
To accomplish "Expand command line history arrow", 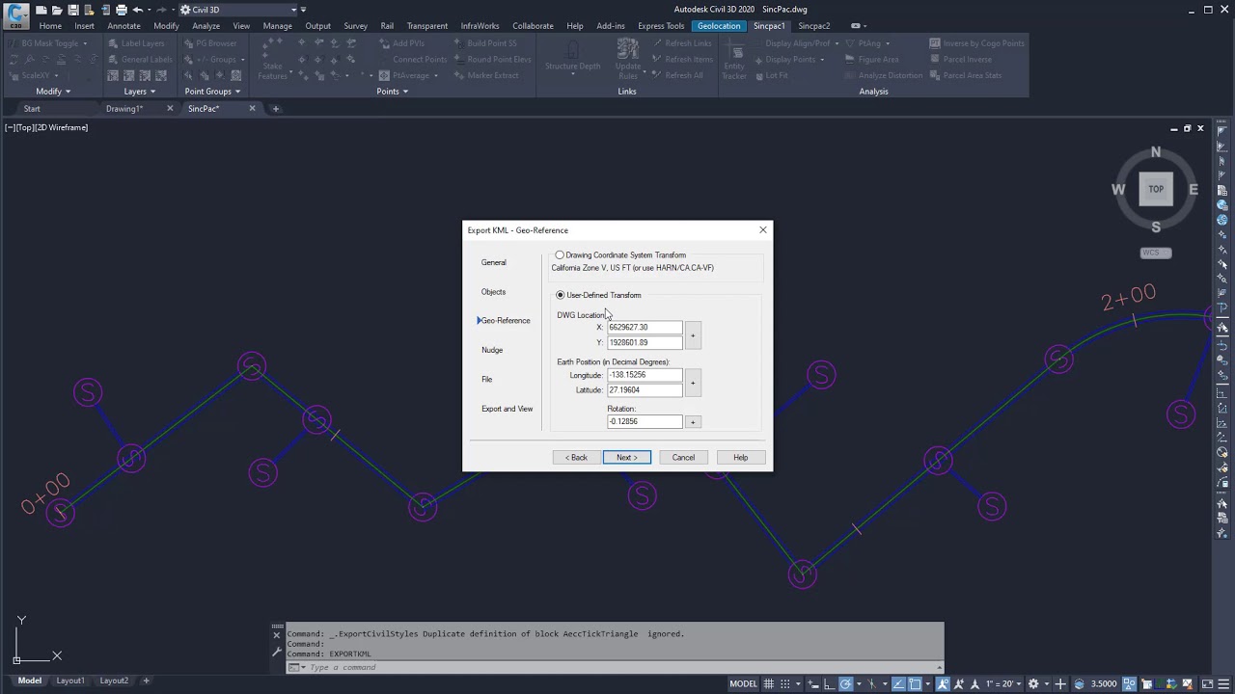I will pyautogui.click(x=940, y=667).
